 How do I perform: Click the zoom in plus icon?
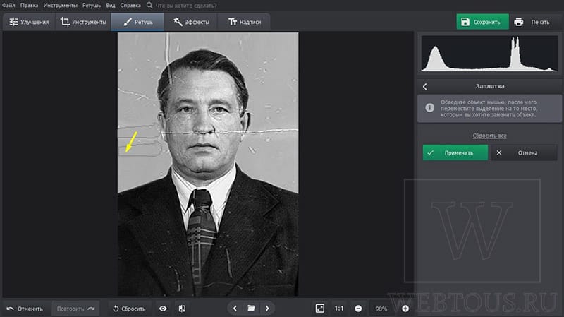405,309
